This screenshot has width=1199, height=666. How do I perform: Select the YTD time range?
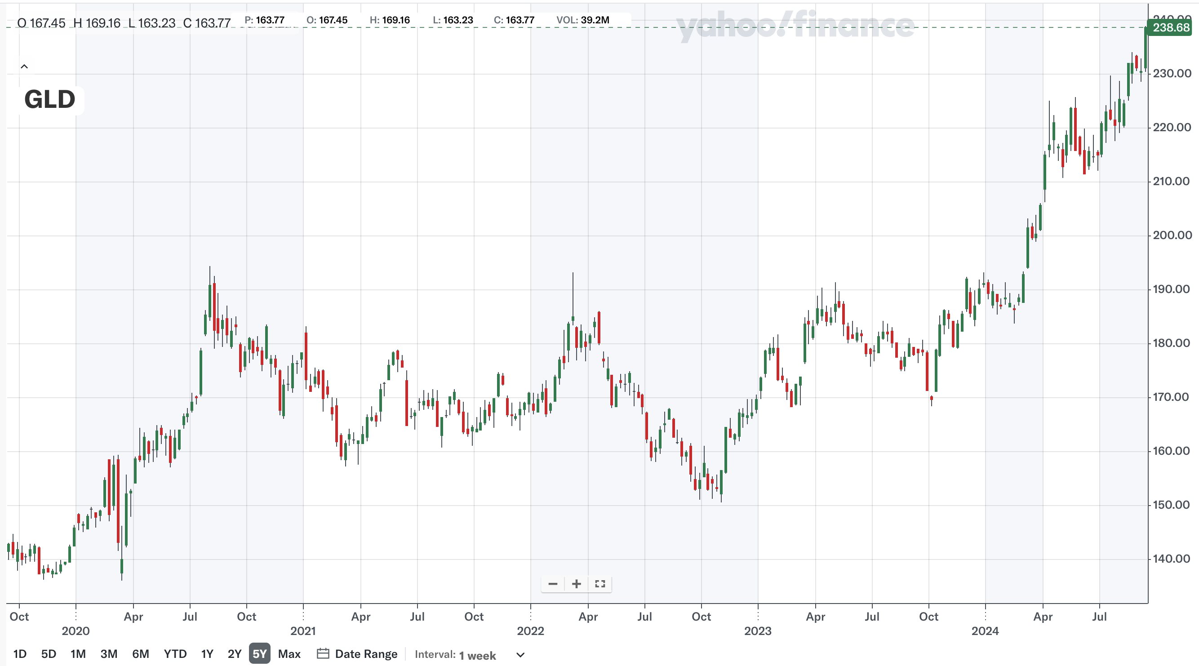point(175,654)
